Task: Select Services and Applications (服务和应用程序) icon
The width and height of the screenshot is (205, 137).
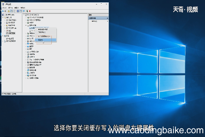Action: 5,41
